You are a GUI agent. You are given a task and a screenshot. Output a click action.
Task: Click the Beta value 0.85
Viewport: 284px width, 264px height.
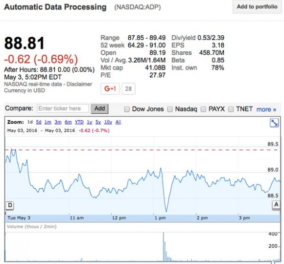click(218, 60)
